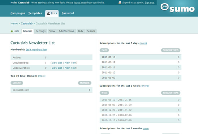The height and width of the screenshot is (134, 198).
Task: Click the MEMBERS column header
Action: 85,83
